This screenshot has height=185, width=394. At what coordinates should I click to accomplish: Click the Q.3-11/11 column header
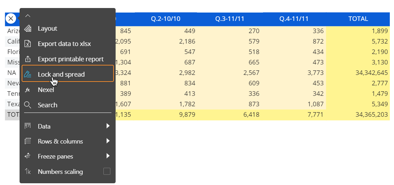point(230,19)
